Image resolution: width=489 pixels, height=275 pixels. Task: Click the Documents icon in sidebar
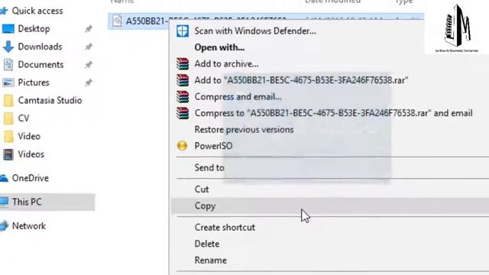pyautogui.click(x=8, y=64)
